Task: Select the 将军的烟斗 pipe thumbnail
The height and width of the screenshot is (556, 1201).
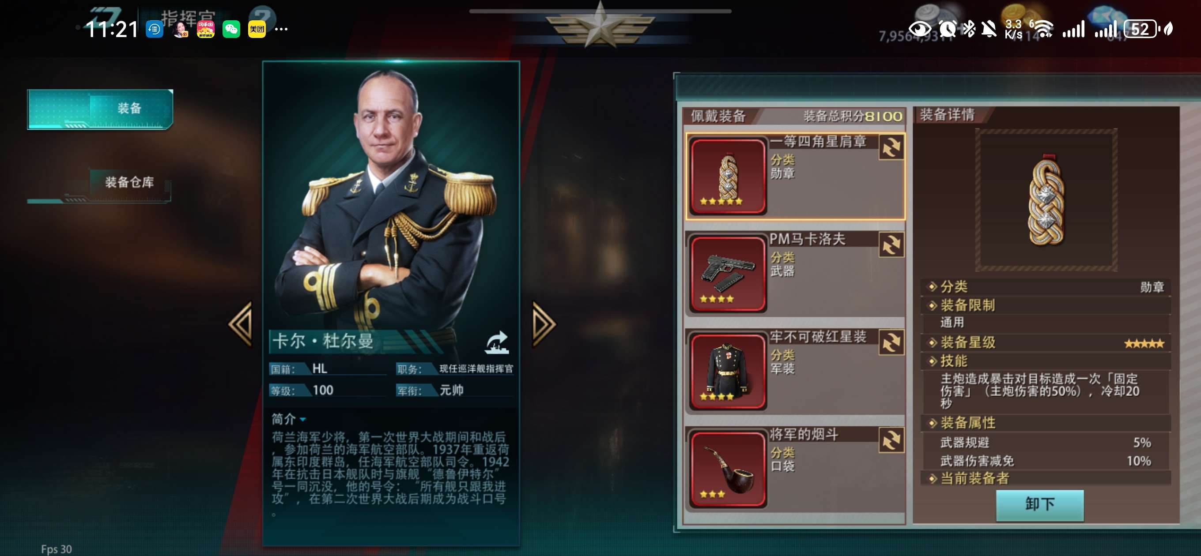Action: point(728,469)
